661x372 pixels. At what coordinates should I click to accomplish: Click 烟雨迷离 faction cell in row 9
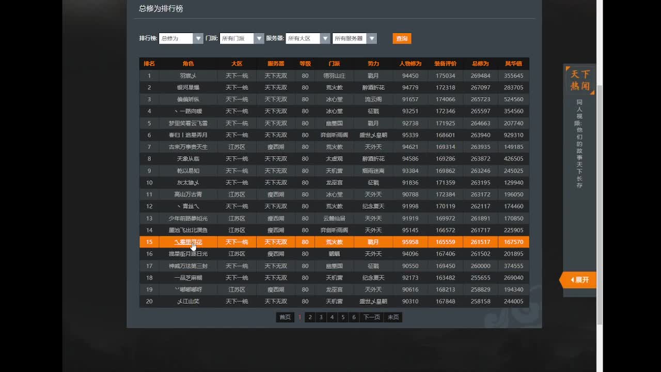point(373,171)
